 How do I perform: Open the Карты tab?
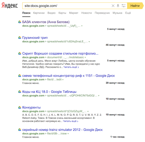(x=62, y=13)
